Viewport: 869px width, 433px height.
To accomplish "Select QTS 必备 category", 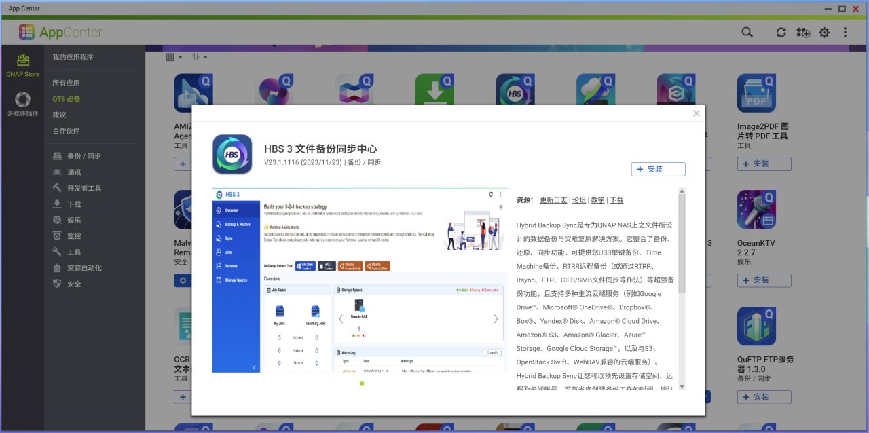I will click(x=67, y=99).
